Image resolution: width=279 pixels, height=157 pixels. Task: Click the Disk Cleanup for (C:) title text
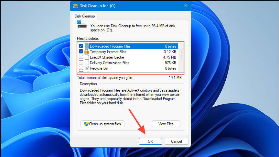click(97, 6)
